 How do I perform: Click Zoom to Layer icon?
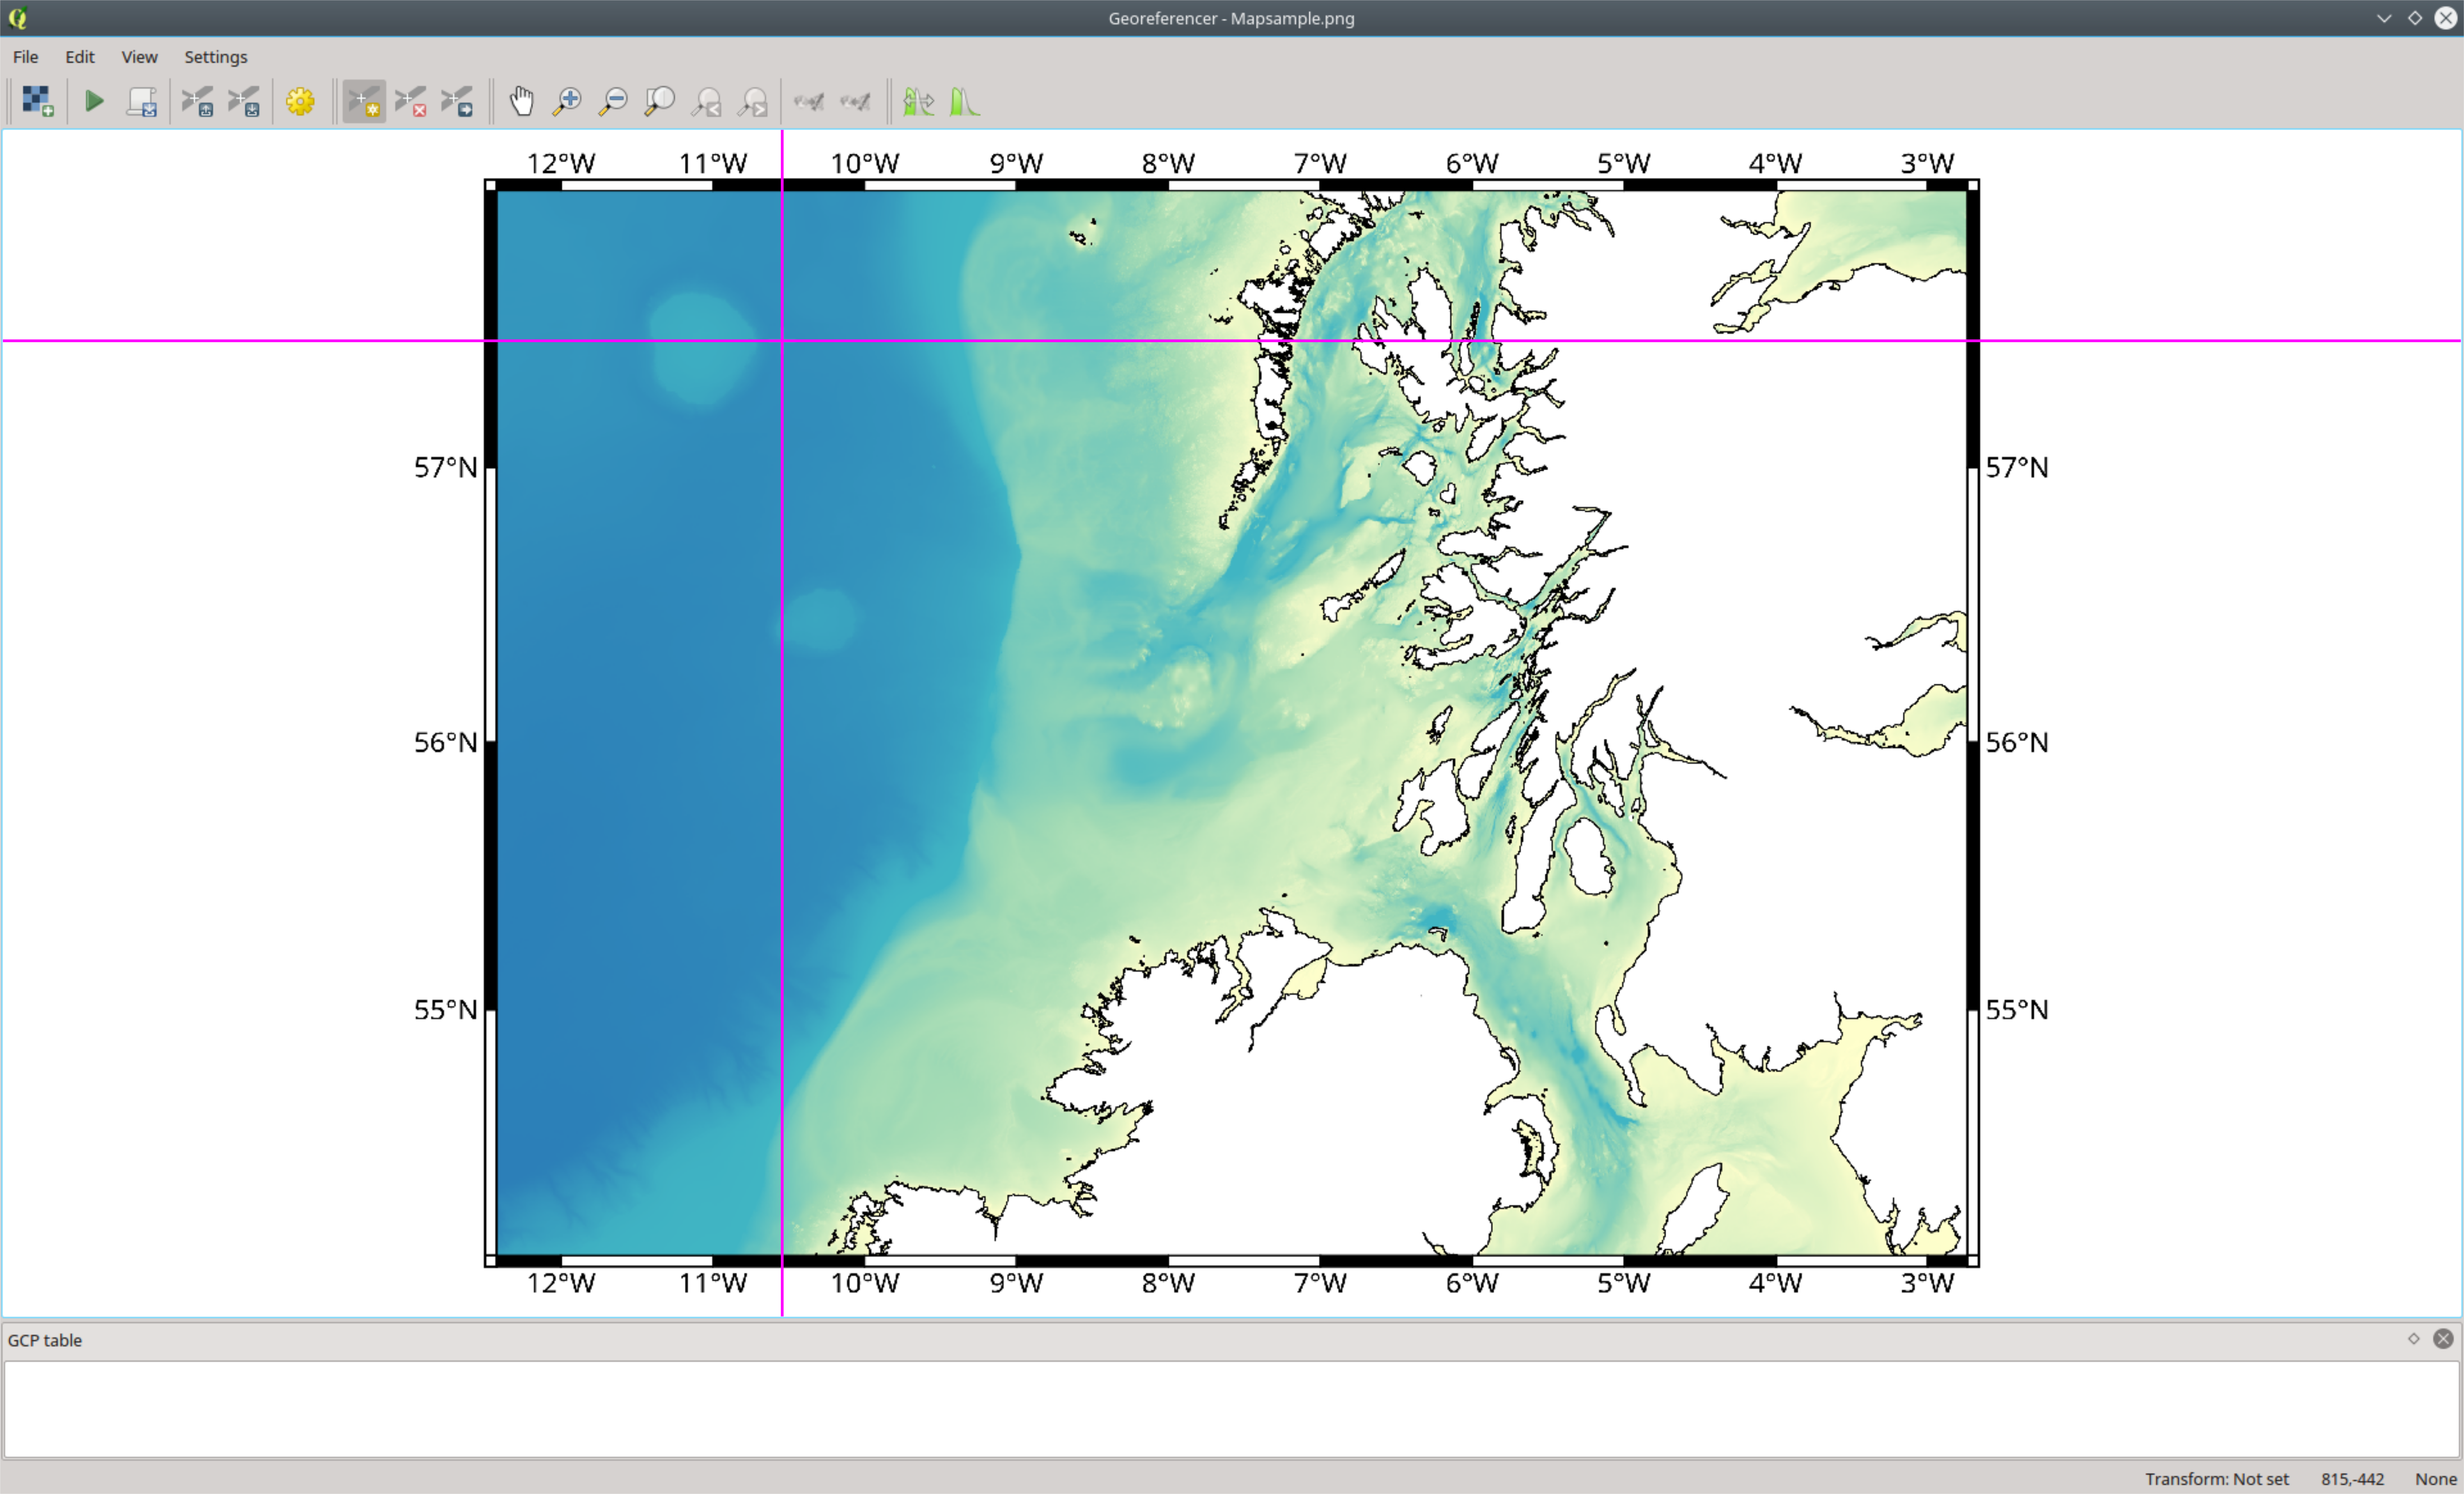(660, 101)
